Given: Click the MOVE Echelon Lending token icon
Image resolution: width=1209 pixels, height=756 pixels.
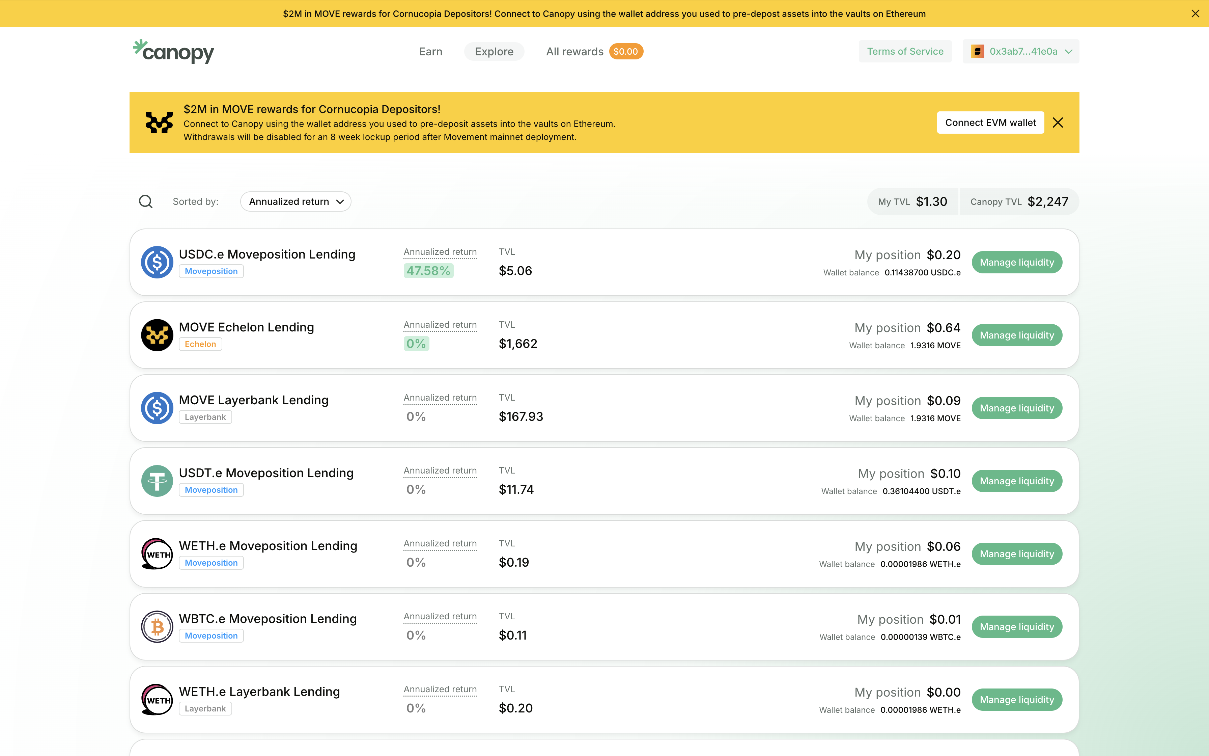Looking at the screenshot, I should pyautogui.click(x=157, y=335).
